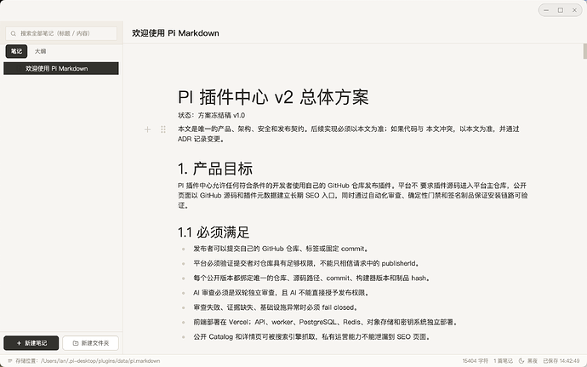The height and width of the screenshot is (367, 587).
Task: Click the bullet about AI 审查双轮独立审查
Action: pyautogui.click(x=282, y=293)
